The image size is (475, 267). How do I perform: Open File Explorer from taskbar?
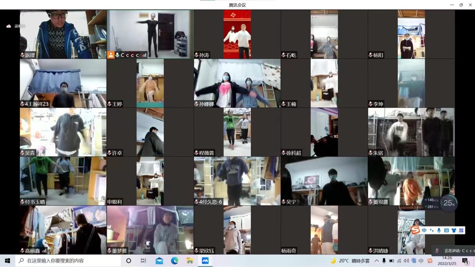pyautogui.click(x=190, y=261)
